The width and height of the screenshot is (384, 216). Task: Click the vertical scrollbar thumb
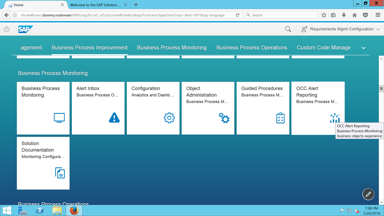pyautogui.click(x=381, y=89)
